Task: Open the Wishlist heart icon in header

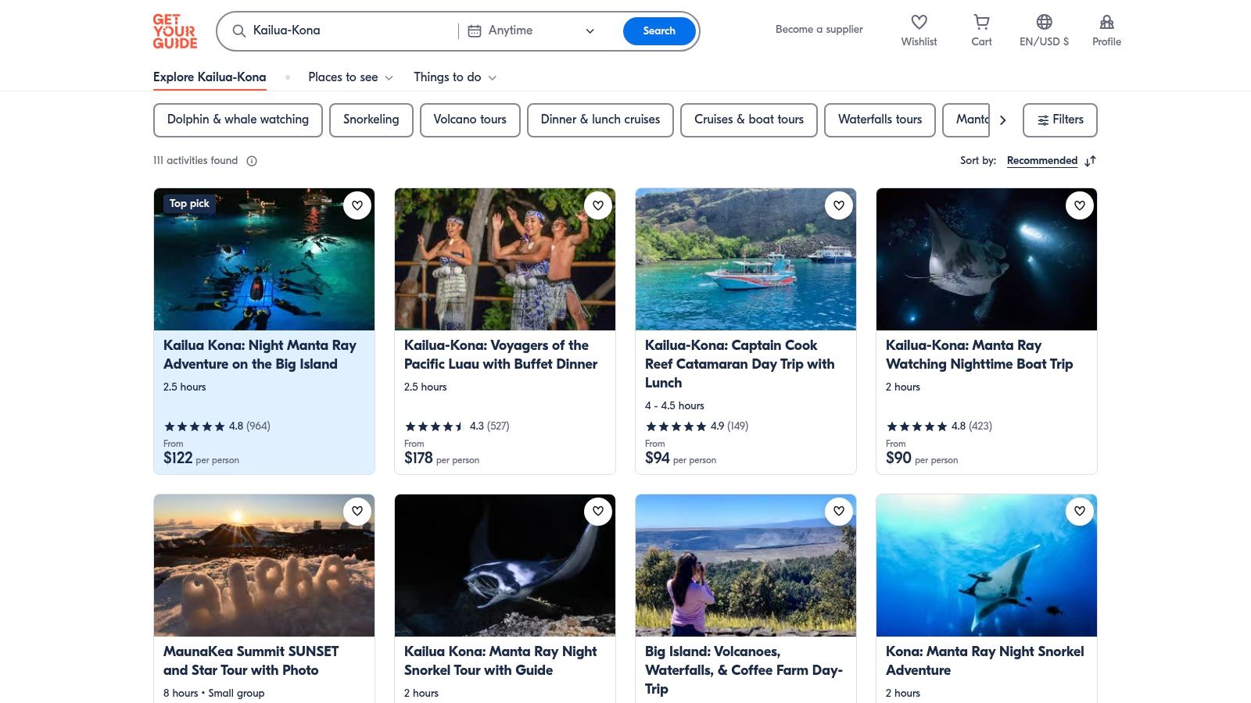Action: [919, 23]
